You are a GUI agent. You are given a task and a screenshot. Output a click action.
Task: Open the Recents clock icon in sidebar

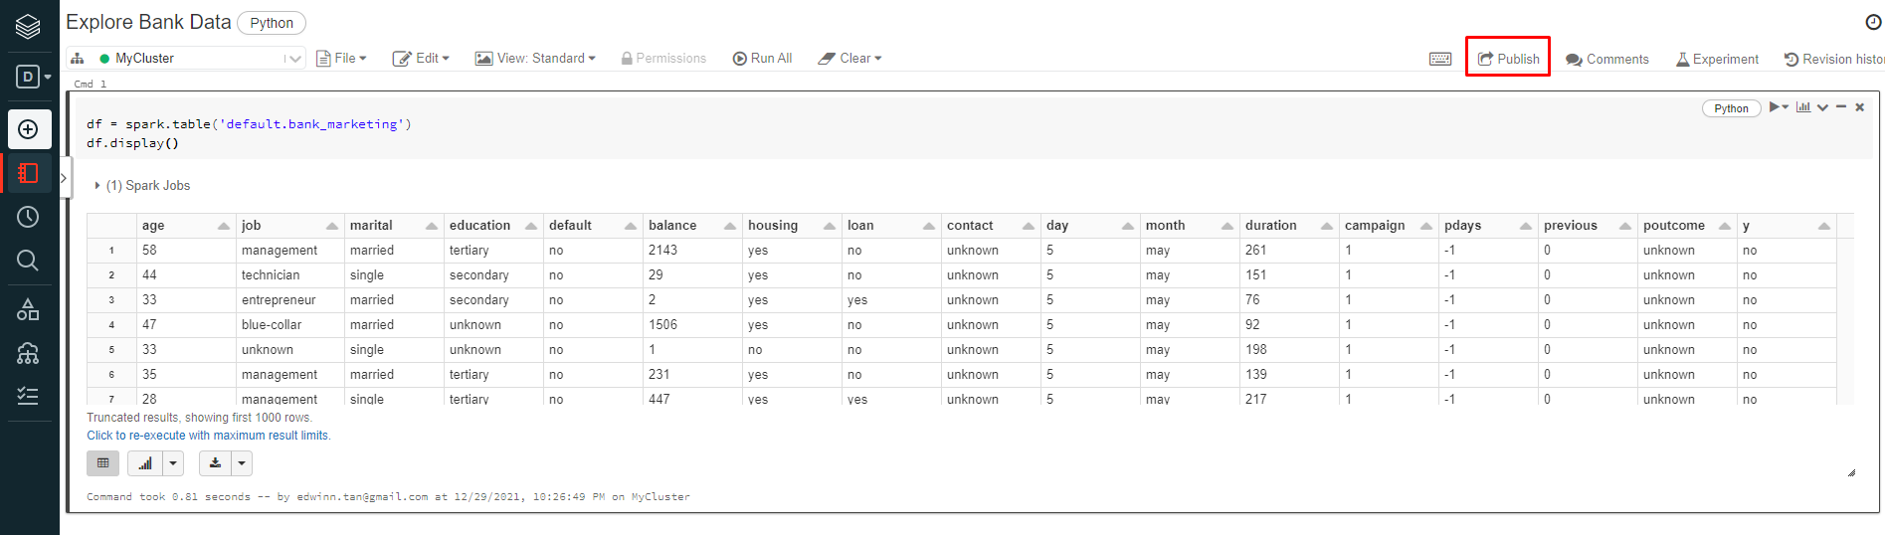[28, 217]
